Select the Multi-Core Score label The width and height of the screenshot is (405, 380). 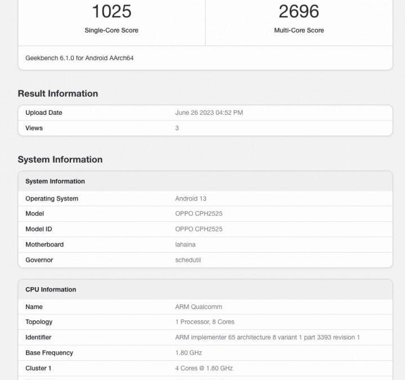[299, 30]
